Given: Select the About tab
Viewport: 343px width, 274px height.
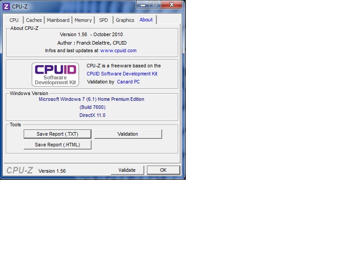Looking at the screenshot, I should coord(146,20).
